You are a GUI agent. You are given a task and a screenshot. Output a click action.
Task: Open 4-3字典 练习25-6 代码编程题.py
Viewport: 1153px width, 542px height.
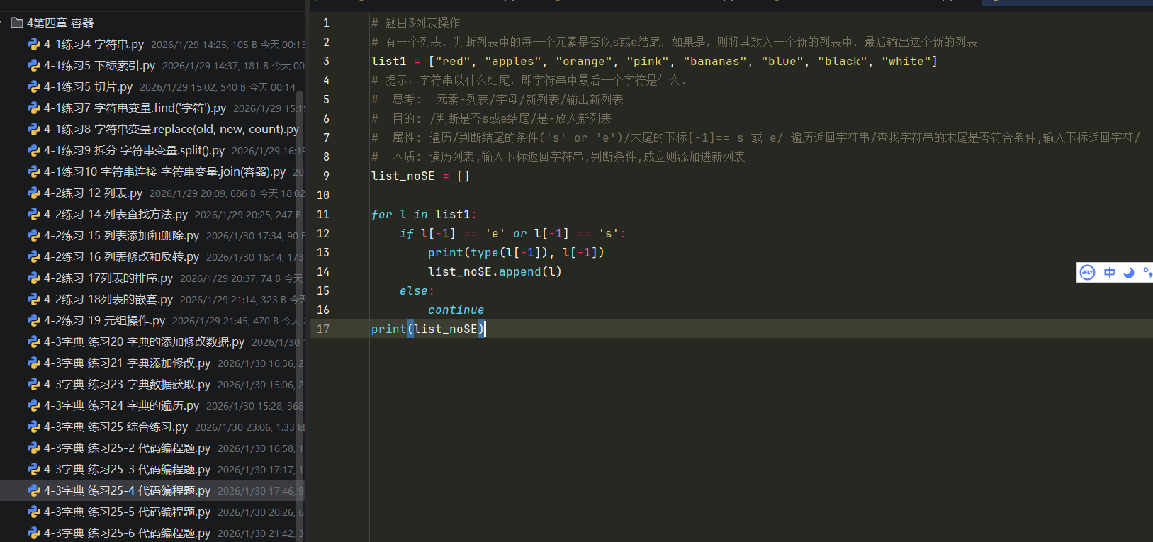127,533
